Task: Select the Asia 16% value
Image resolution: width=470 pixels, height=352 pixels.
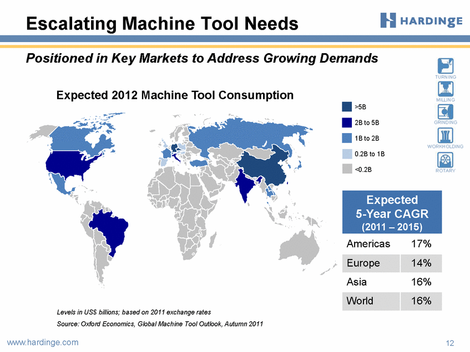Action: (x=421, y=282)
